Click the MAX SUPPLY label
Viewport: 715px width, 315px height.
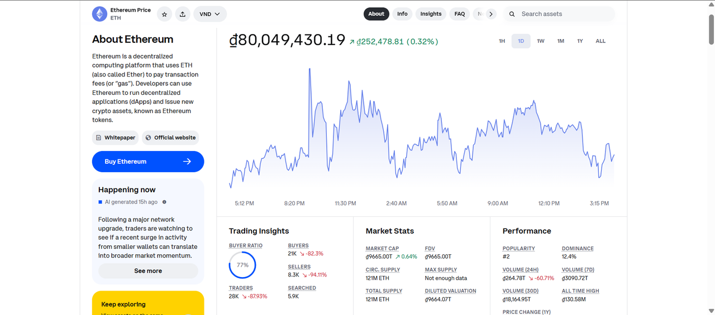441,270
